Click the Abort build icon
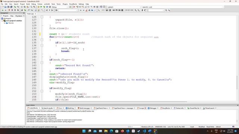Viewport: 239px width, 134px height. 50,7
